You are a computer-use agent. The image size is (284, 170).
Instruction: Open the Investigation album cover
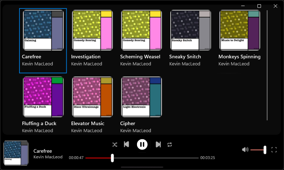[x=92, y=30]
